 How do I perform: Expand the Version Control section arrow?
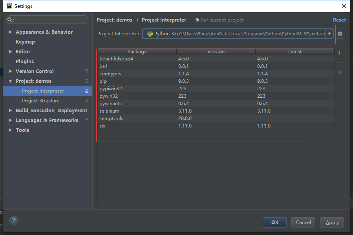[10, 71]
